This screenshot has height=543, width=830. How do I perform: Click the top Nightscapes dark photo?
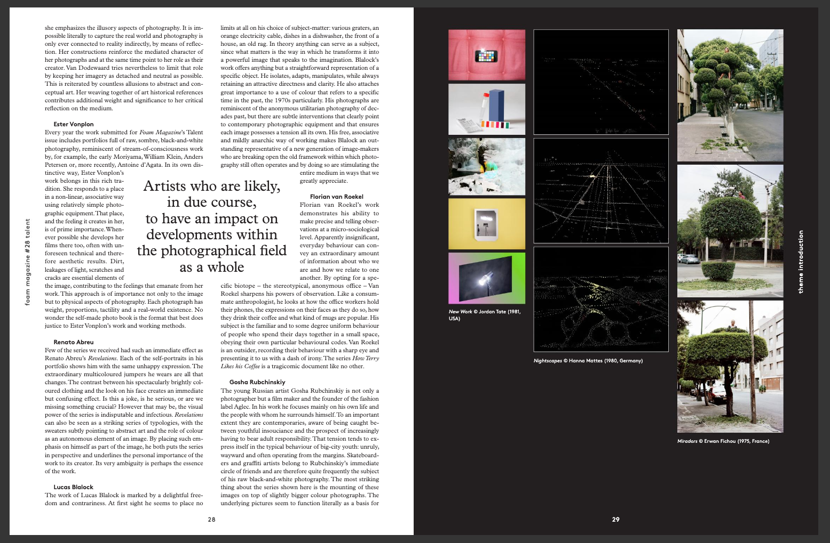600,82
